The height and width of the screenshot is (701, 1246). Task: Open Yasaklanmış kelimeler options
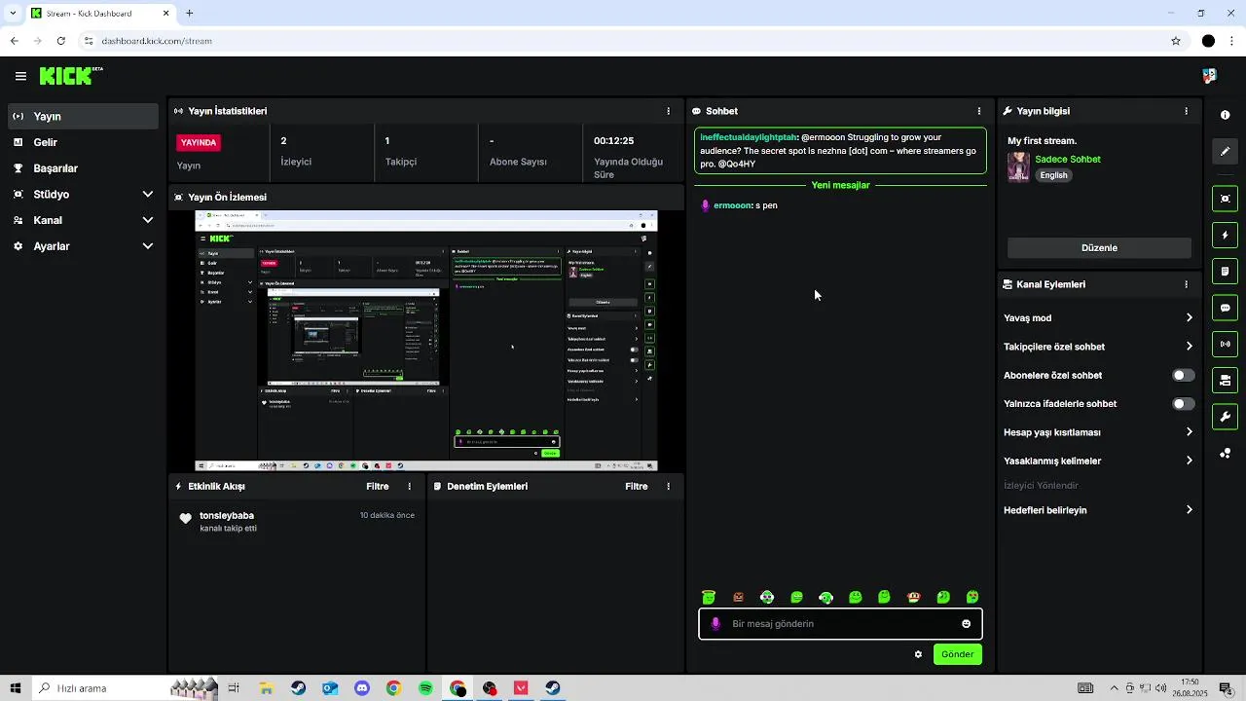coord(1189,461)
